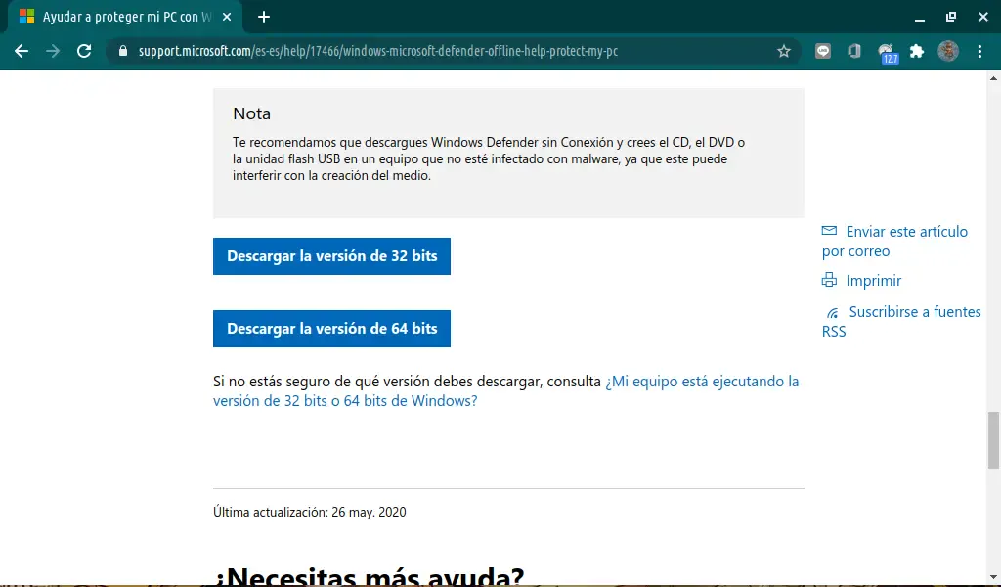
Task: Bookmark this page with the star
Action: click(784, 51)
